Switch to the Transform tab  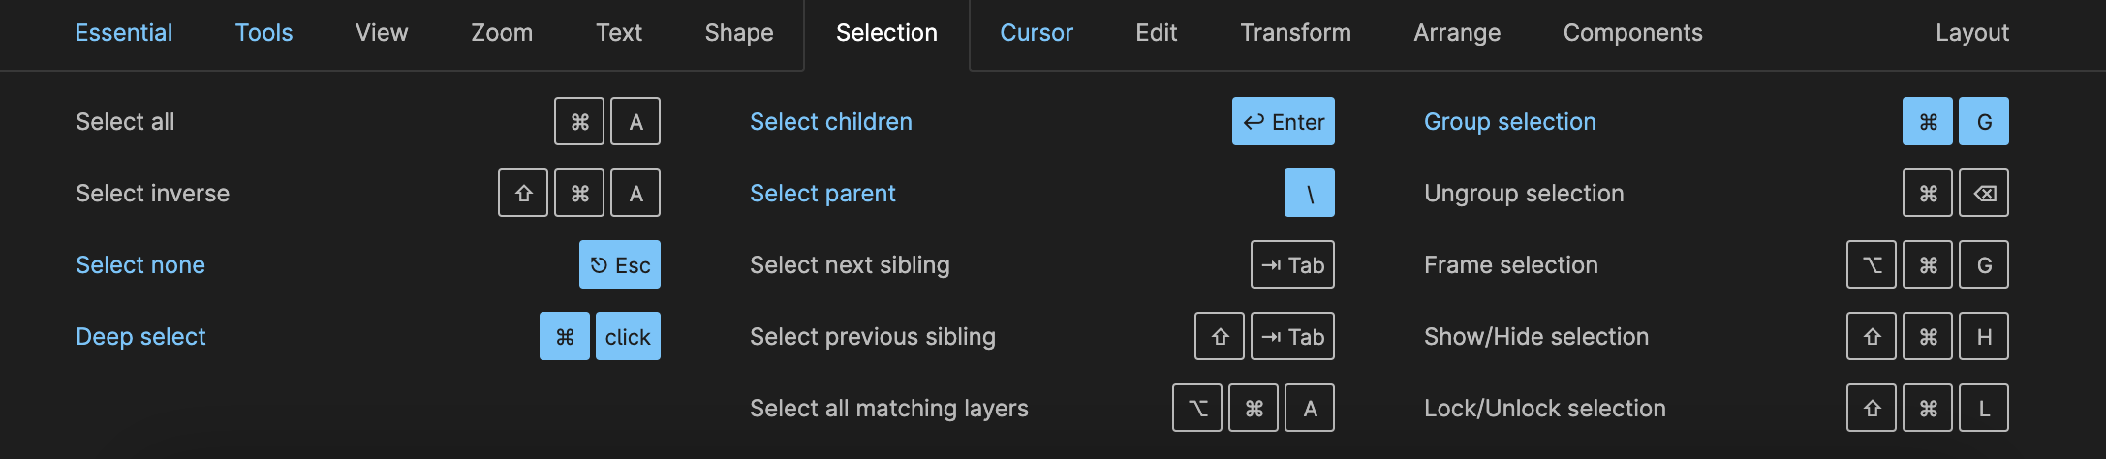(1295, 33)
